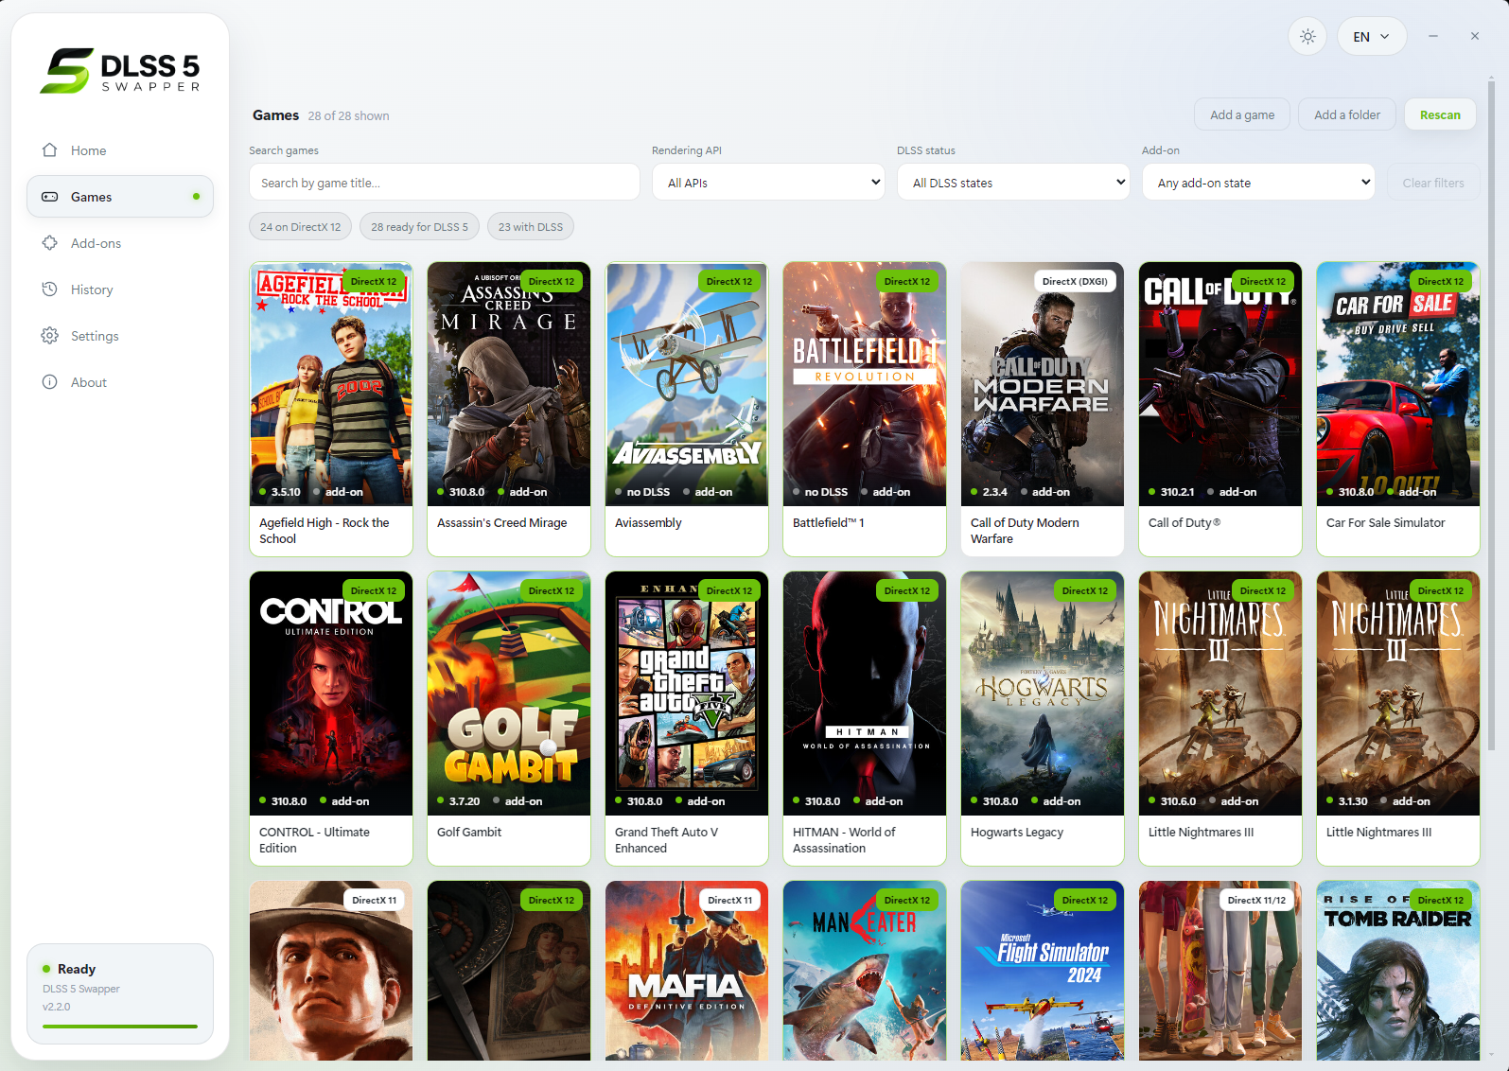The height and width of the screenshot is (1071, 1509).
Task: Open the About page
Action: (120, 382)
